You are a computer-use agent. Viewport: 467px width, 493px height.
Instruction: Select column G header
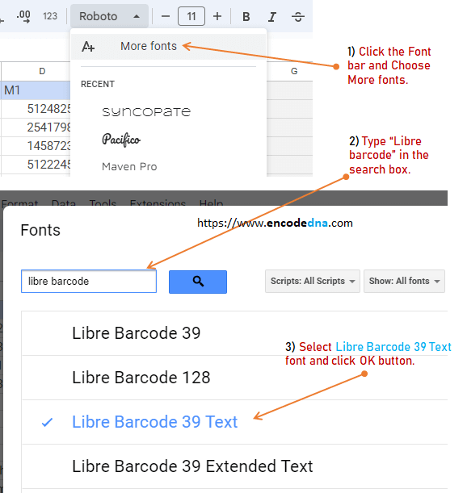point(294,71)
